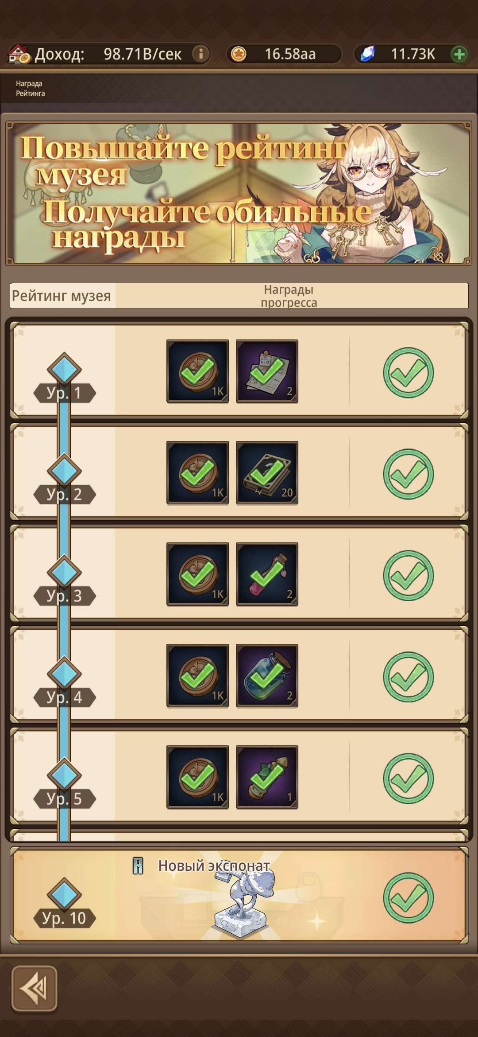Tap the Level 3 claimed checkmark circle
The height and width of the screenshot is (1037, 478).
408,575
